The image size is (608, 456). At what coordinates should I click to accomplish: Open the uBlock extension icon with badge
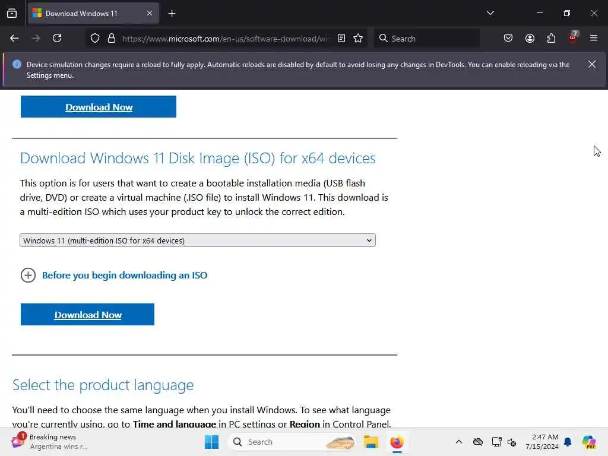click(573, 37)
